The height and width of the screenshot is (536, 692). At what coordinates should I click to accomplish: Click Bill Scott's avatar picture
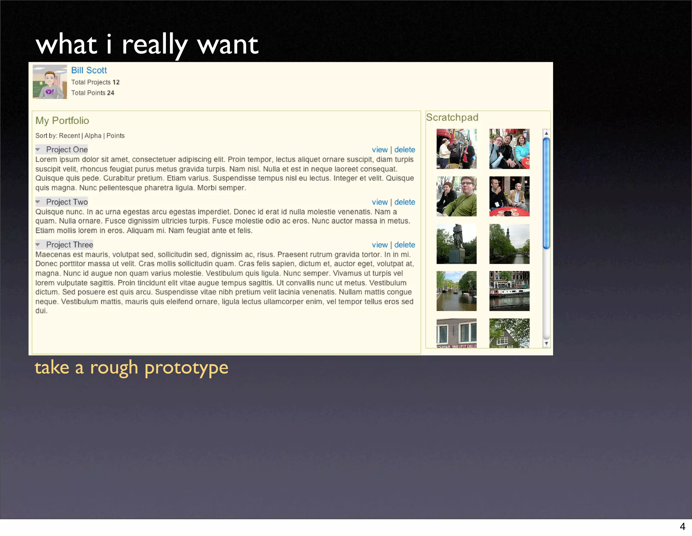click(50, 82)
